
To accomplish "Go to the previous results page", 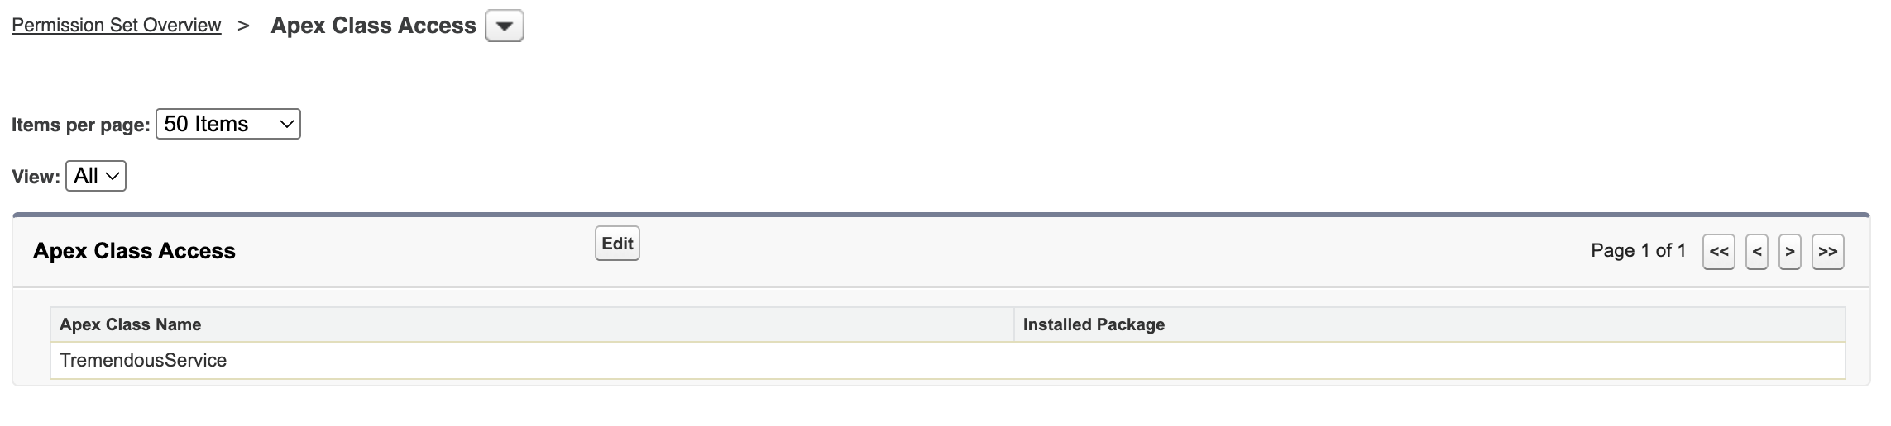I will [1756, 252].
